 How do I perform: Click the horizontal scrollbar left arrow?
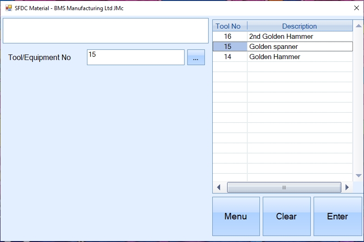[x=219, y=188]
